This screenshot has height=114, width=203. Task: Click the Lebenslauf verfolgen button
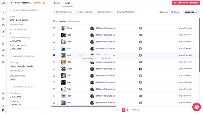[x=186, y=3]
